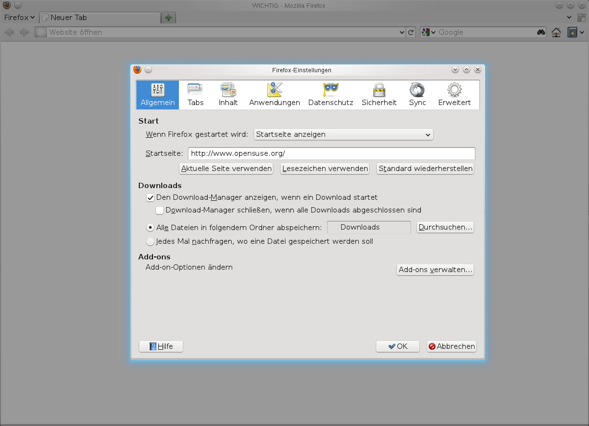Open the 'Wenn Firefox gestartet wird' dropdown
589x426 pixels.
[x=343, y=134]
